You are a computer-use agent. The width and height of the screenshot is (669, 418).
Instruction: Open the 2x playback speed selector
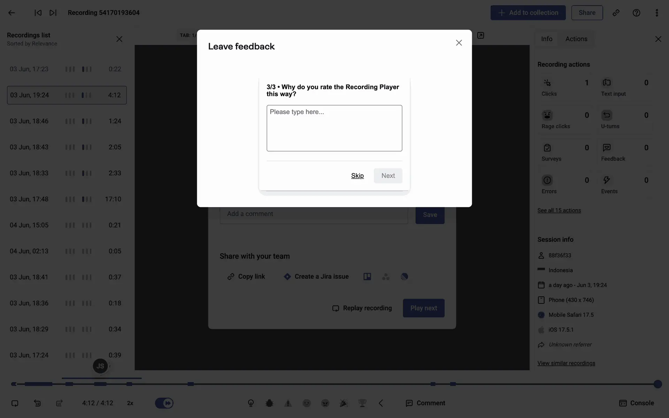(x=130, y=403)
